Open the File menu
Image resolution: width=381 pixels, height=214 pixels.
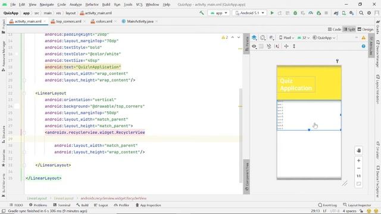click(13, 4)
